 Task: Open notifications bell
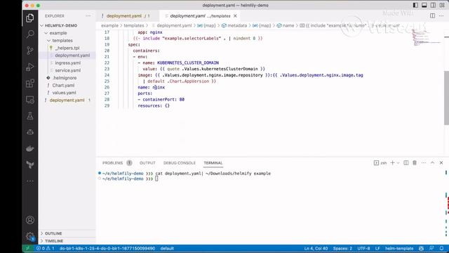tap(441, 248)
